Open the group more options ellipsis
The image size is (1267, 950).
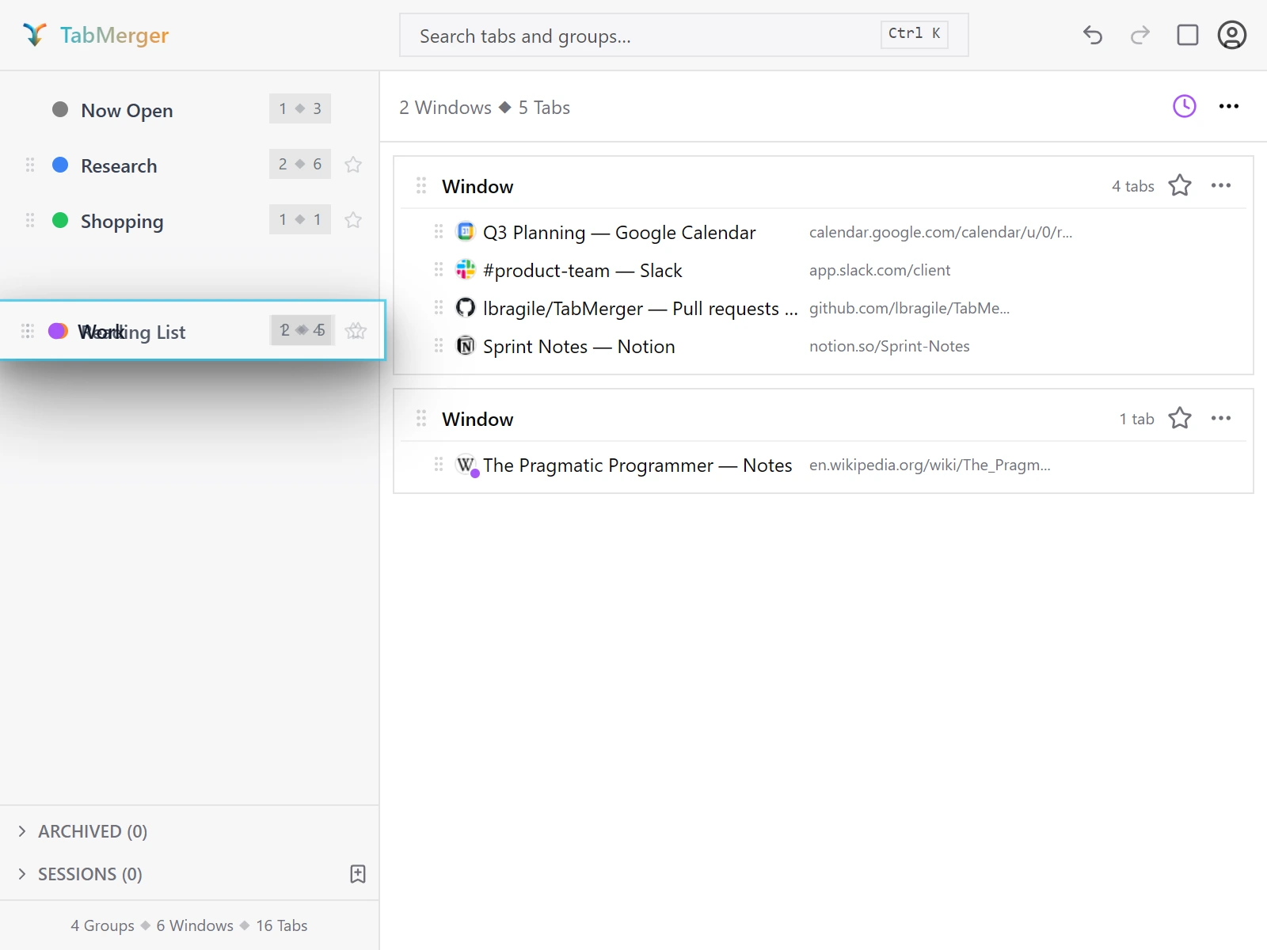click(x=1229, y=106)
